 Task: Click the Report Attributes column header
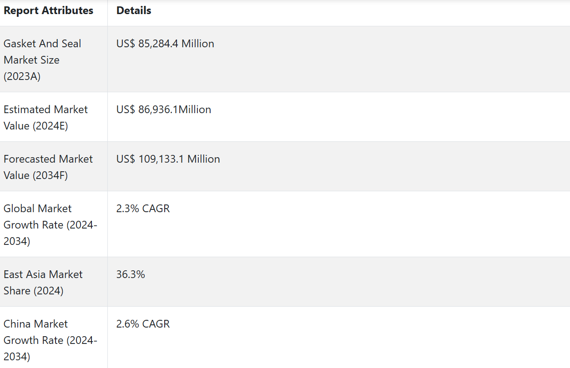coord(48,11)
